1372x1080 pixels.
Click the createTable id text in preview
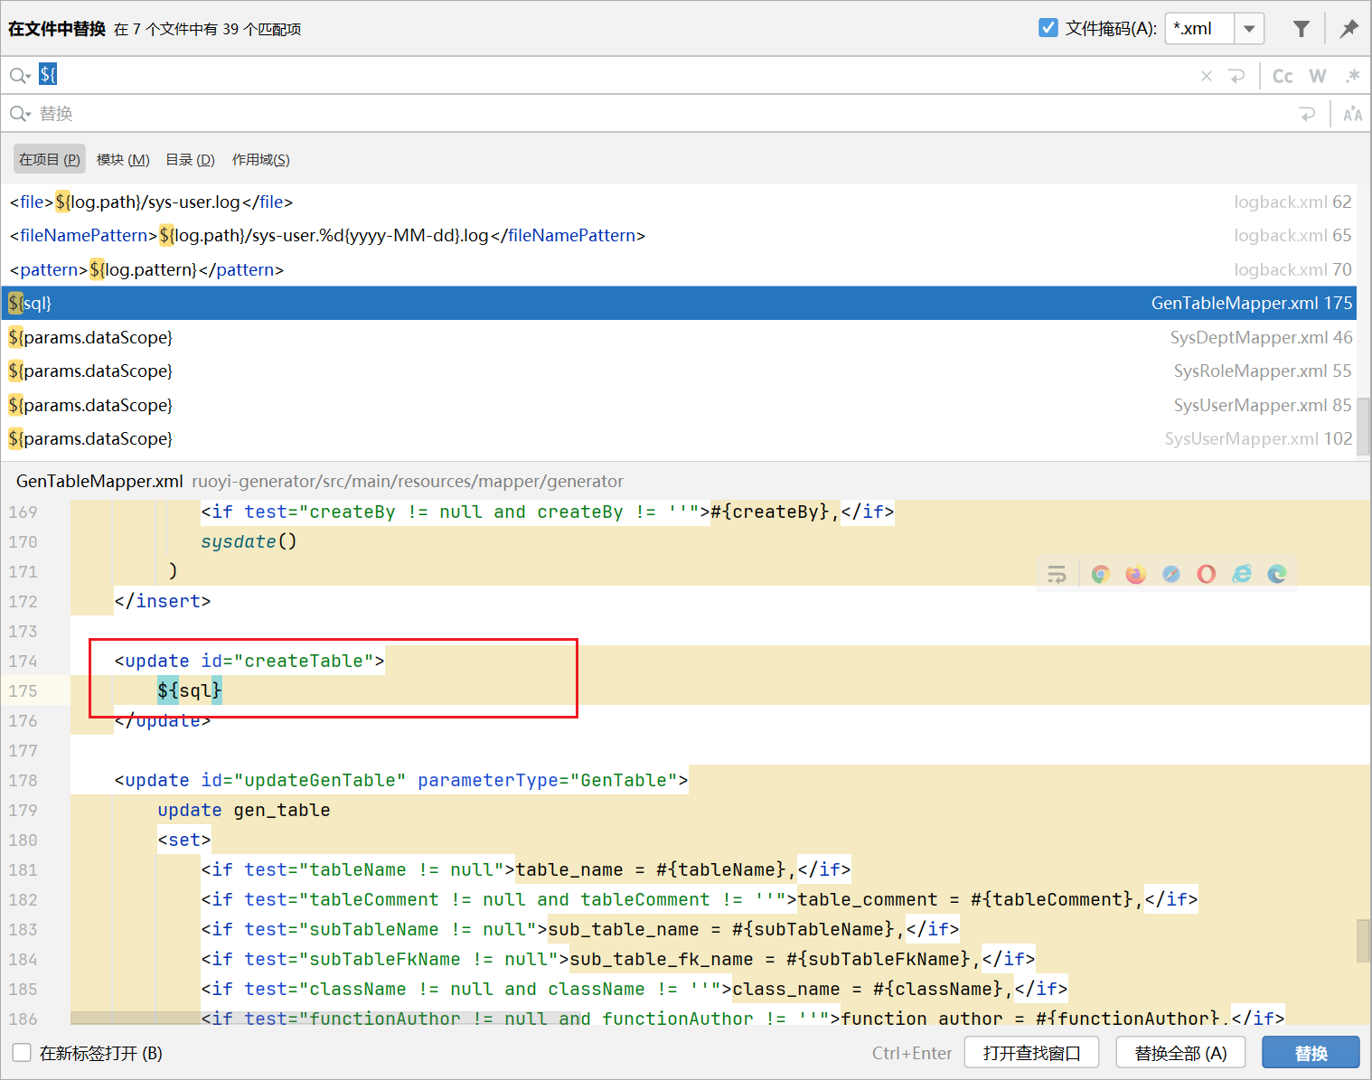click(304, 661)
